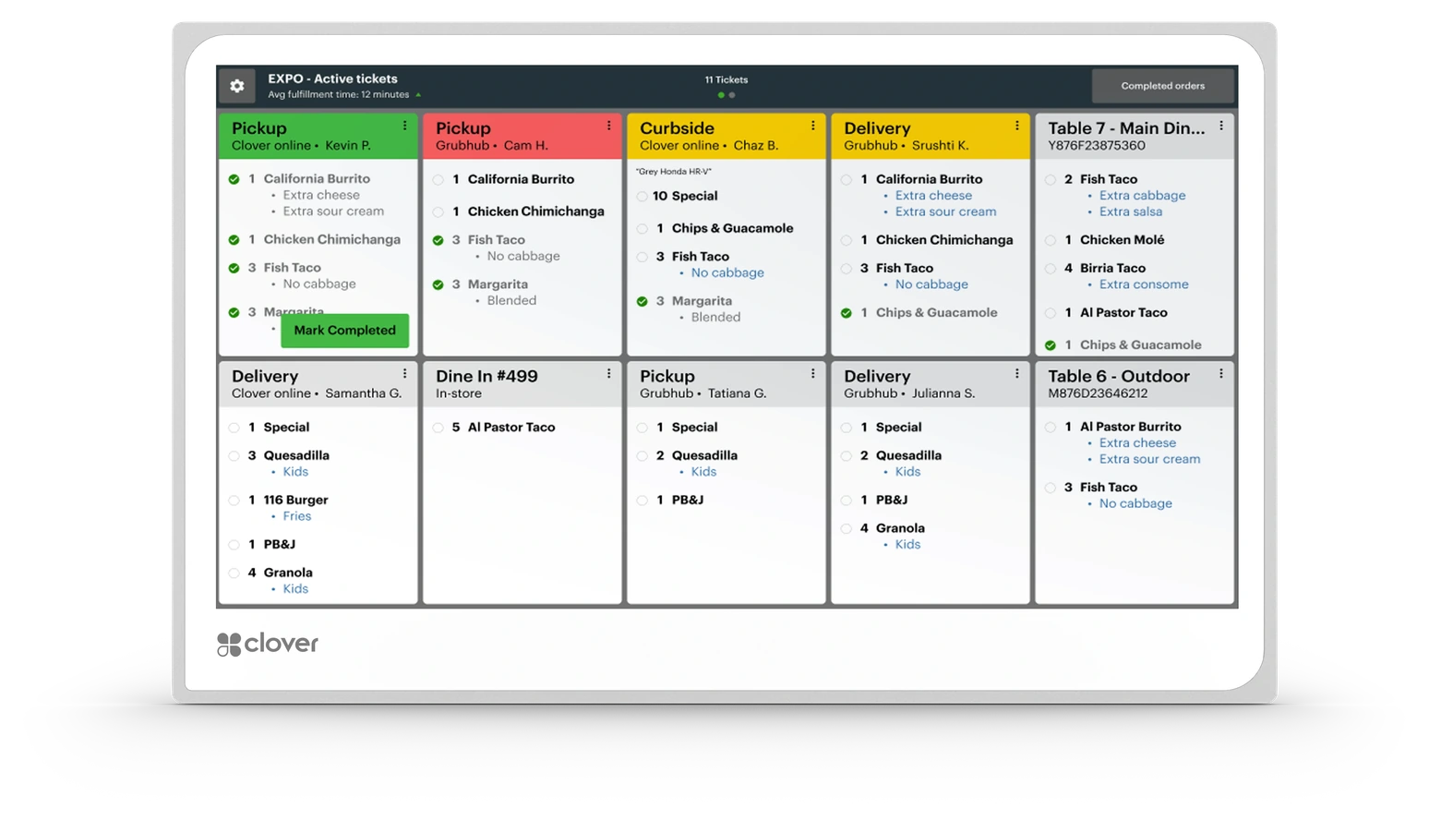Select the first tickets page dot

pyautogui.click(x=721, y=95)
